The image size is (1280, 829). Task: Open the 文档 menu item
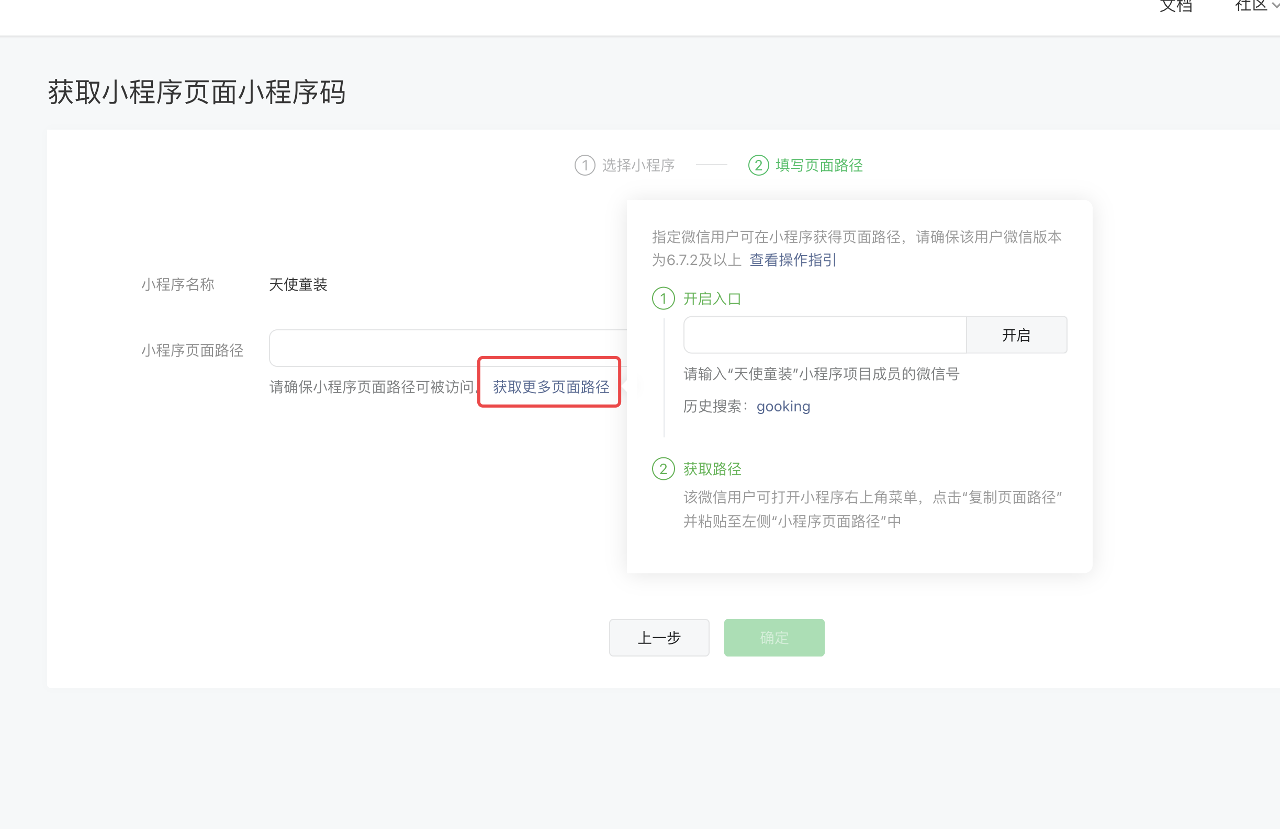point(1176,6)
